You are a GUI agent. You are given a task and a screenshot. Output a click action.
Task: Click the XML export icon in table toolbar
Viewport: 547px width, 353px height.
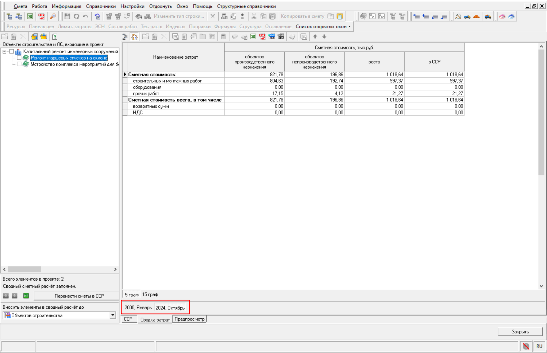click(x=271, y=37)
